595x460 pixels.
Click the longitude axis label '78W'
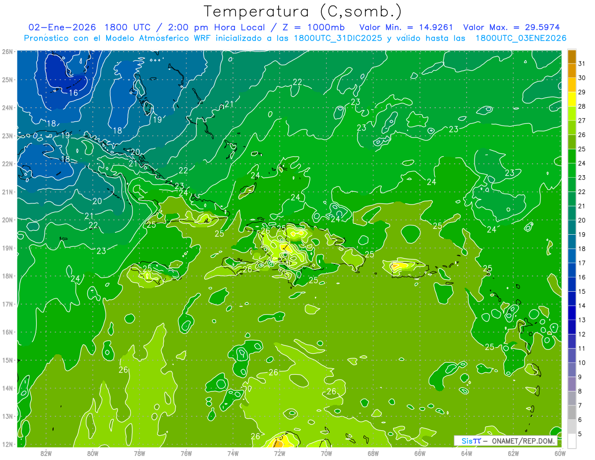[139, 453]
